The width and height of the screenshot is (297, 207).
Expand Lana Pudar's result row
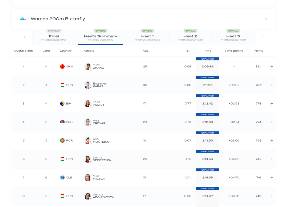pos(272,104)
